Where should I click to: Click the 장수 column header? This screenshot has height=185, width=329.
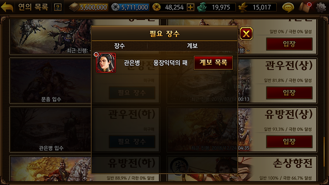(x=119, y=46)
